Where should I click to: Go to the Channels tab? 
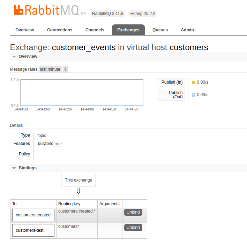pos(95,30)
